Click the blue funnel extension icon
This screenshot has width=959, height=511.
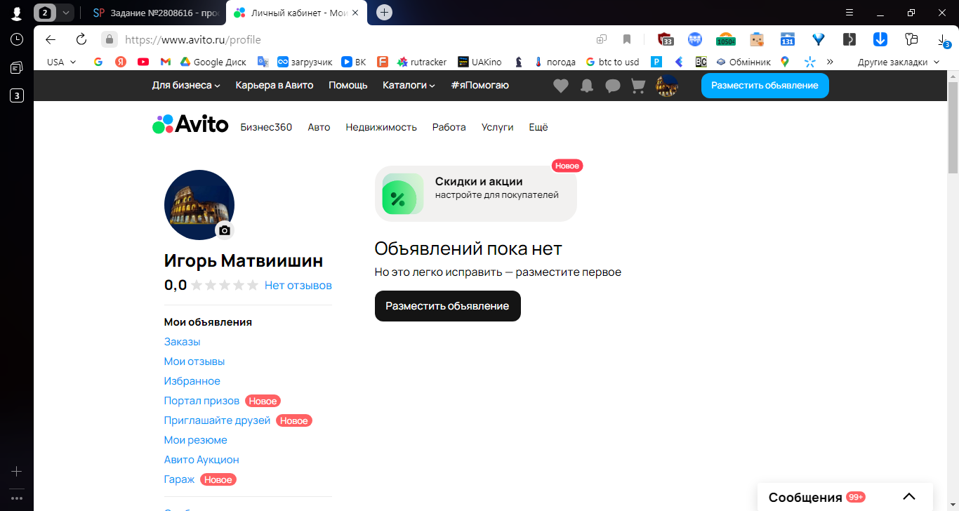[x=819, y=39]
